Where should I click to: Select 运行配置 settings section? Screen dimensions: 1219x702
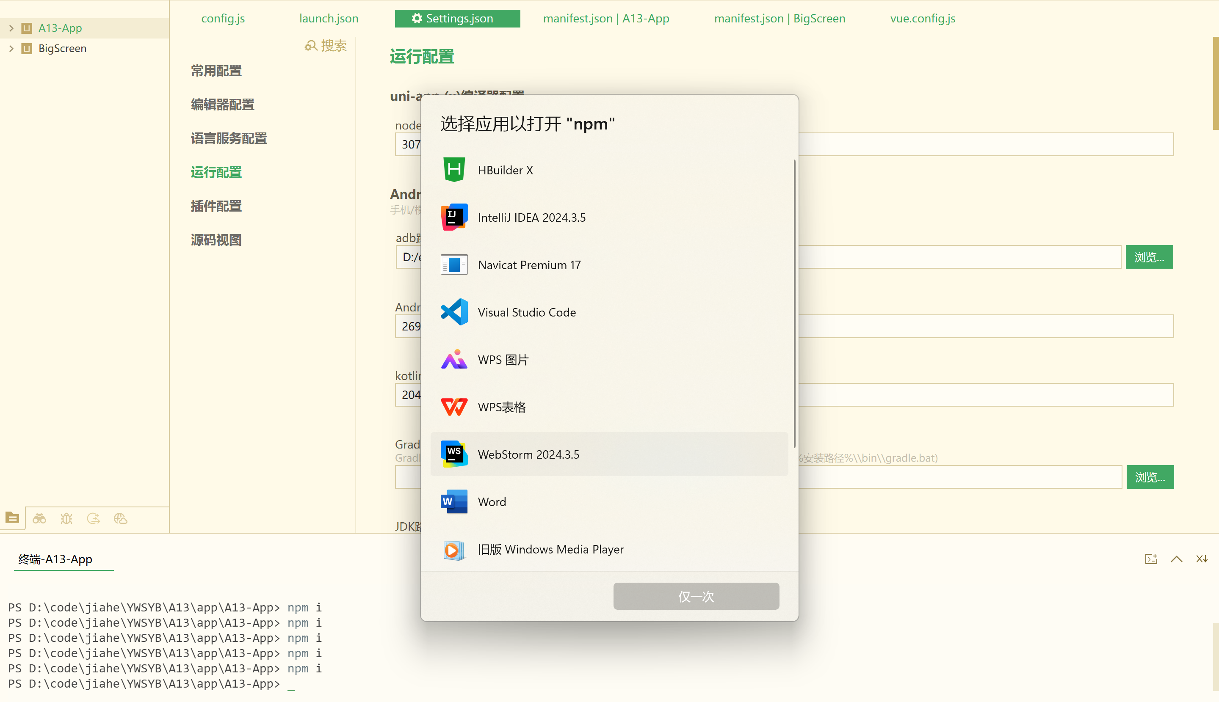(x=216, y=172)
